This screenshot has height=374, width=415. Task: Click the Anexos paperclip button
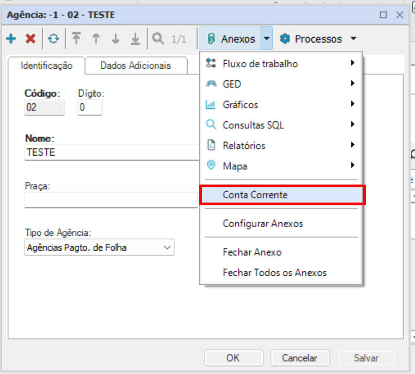(x=230, y=39)
